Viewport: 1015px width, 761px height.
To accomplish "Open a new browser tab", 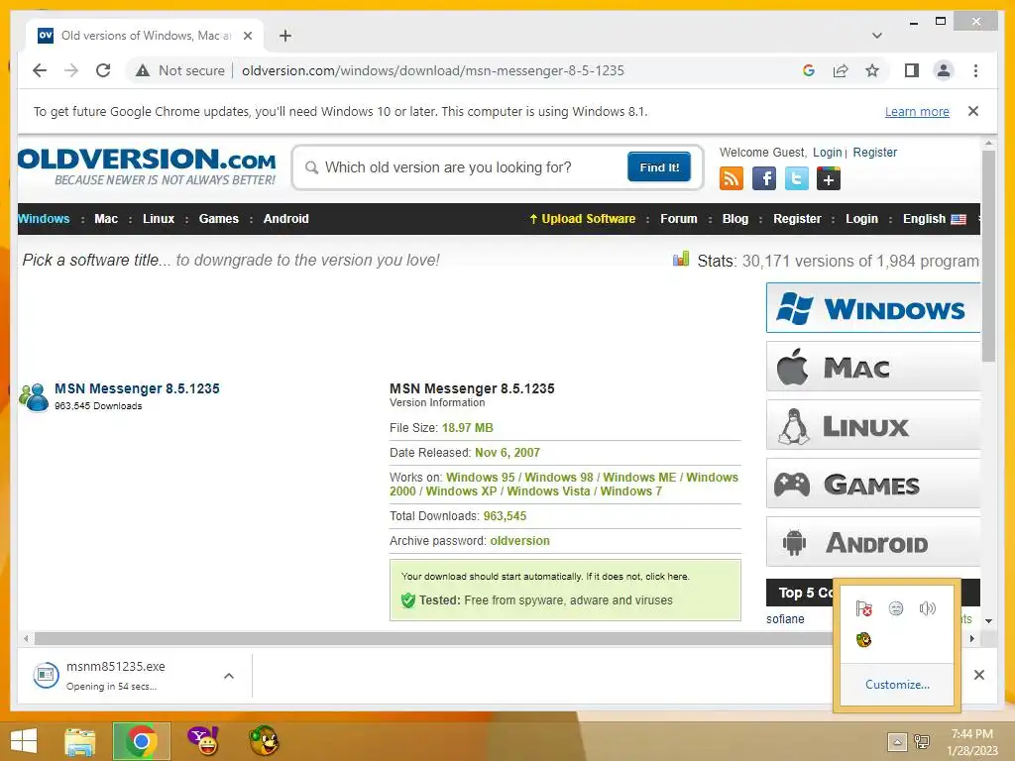I will pos(285,36).
